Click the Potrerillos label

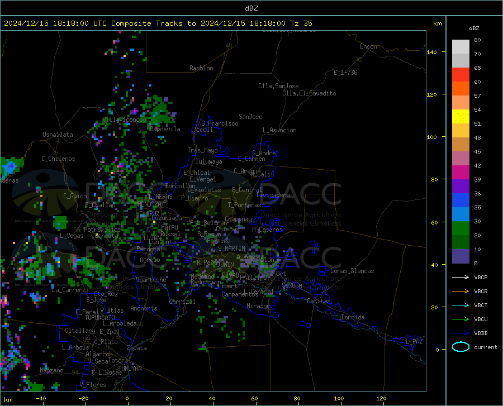102,230
